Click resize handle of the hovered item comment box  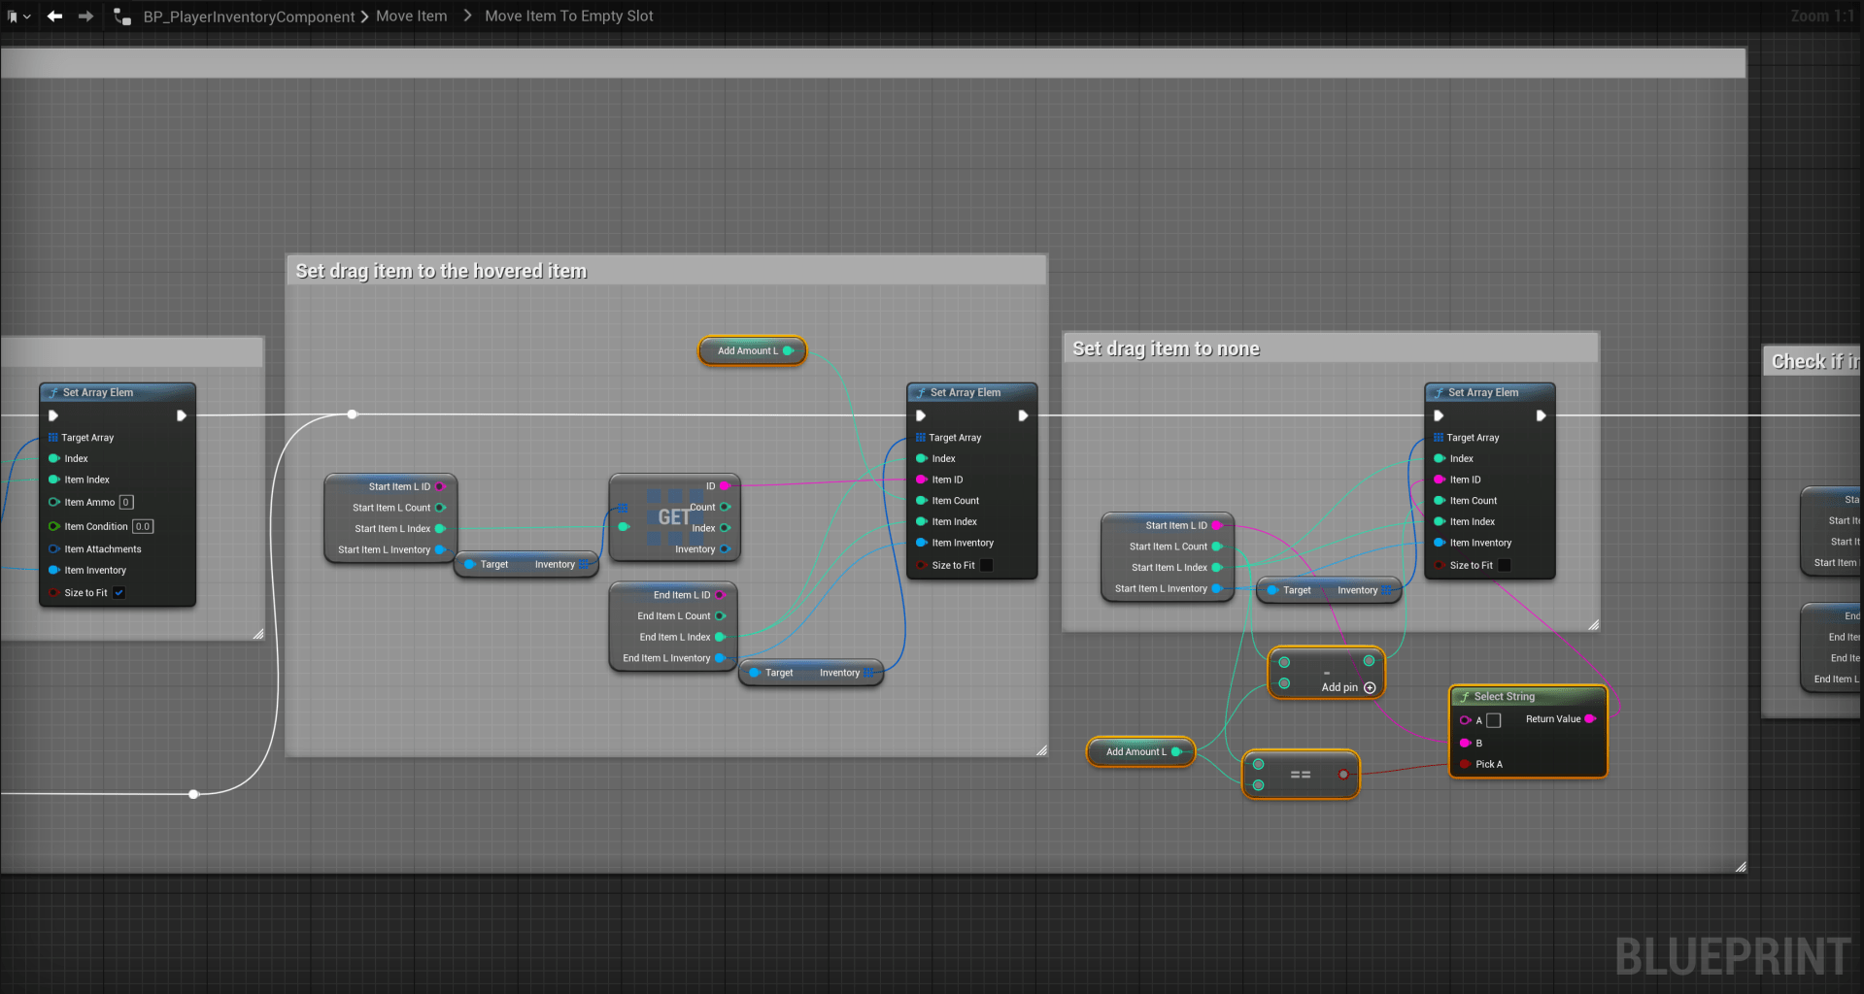pos(1041,750)
